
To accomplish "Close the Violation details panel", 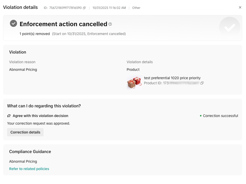I will coord(240,7).
